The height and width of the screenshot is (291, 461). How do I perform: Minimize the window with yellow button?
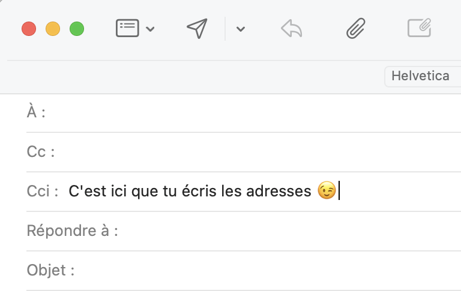[x=53, y=29]
